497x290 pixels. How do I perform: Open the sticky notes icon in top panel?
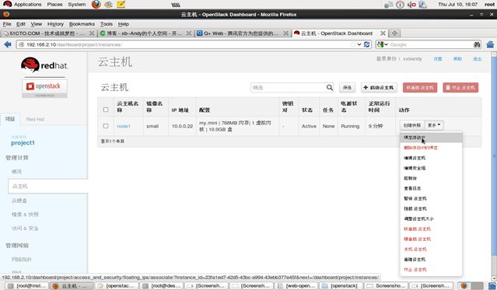point(121,5)
